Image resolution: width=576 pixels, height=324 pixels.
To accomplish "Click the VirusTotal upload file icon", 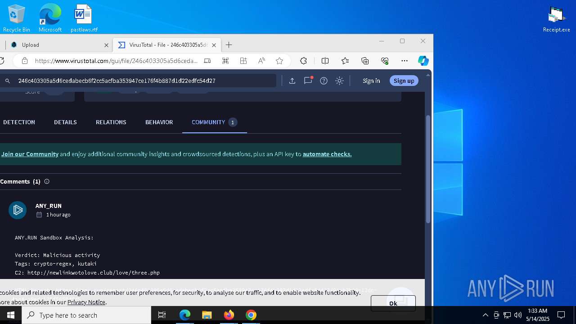I will coord(292,81).
